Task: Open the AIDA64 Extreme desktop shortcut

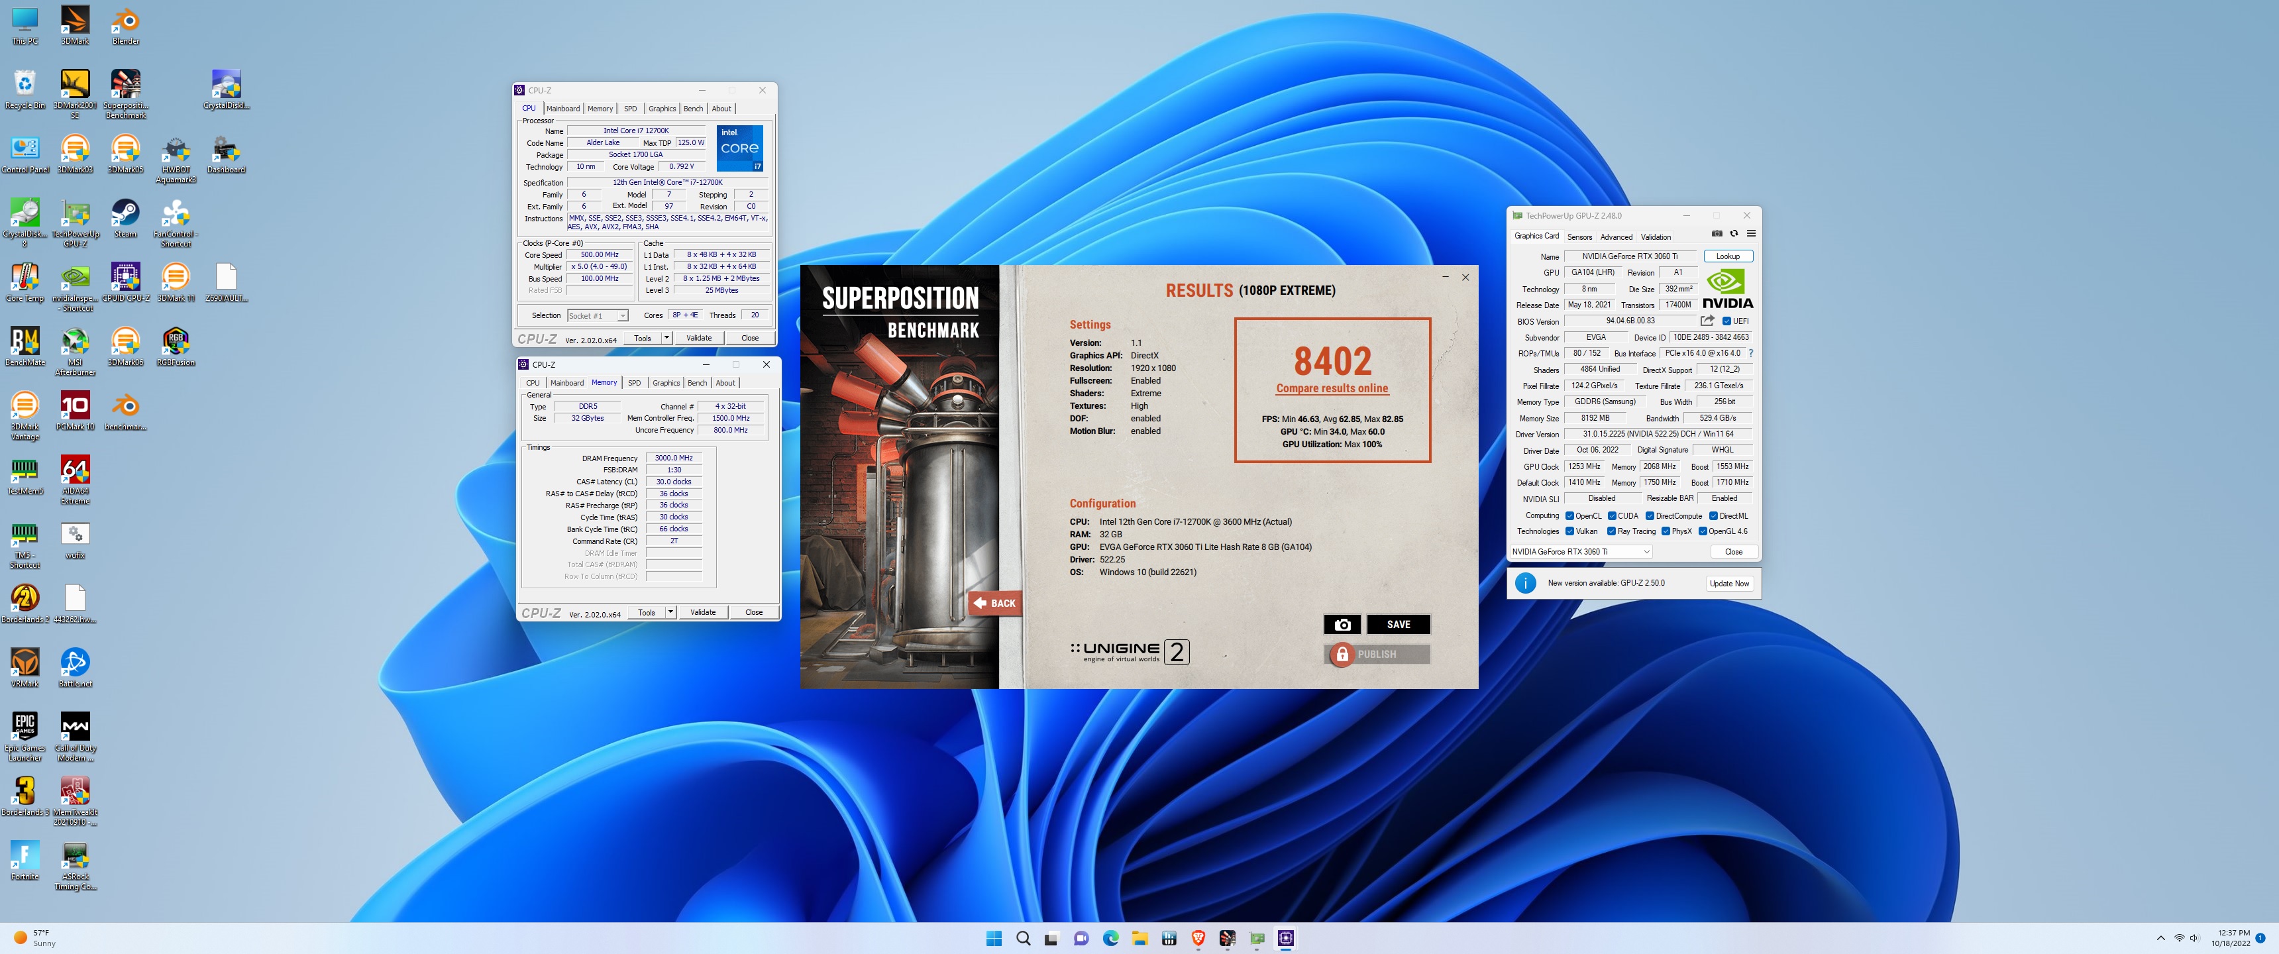Action: (x=76, y=480)
